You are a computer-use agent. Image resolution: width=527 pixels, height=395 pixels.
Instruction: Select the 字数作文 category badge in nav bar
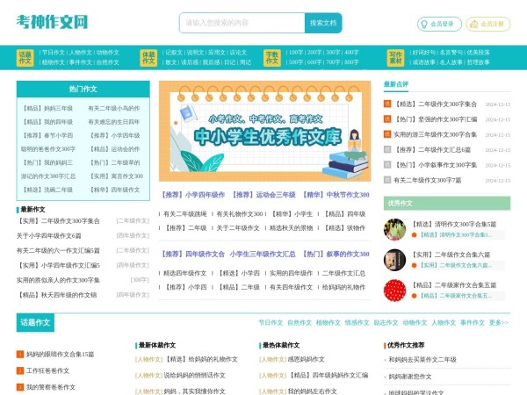click(272, 57)
